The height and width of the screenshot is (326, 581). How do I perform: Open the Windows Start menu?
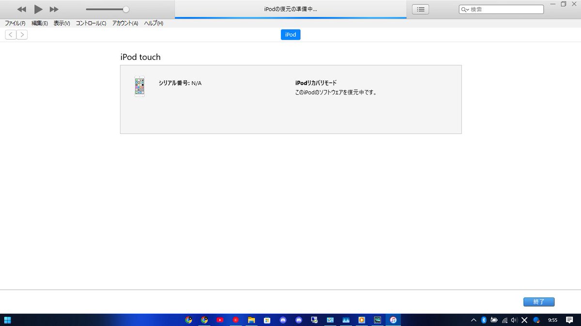click(x=8, y=320)
